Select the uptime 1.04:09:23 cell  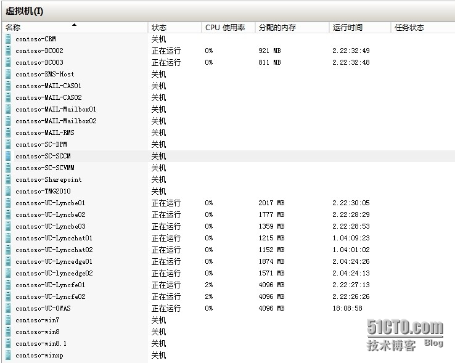tap(351, 238)
